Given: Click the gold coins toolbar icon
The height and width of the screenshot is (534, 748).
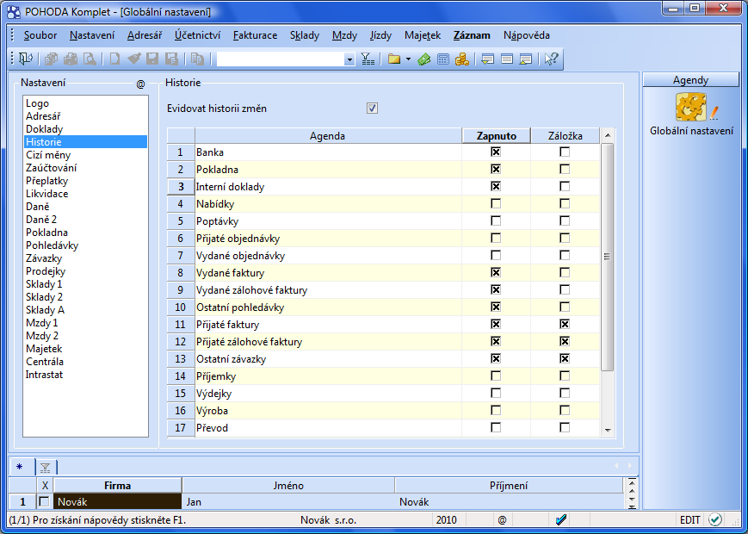Looking at the screenshot, I should pos(461,59).
